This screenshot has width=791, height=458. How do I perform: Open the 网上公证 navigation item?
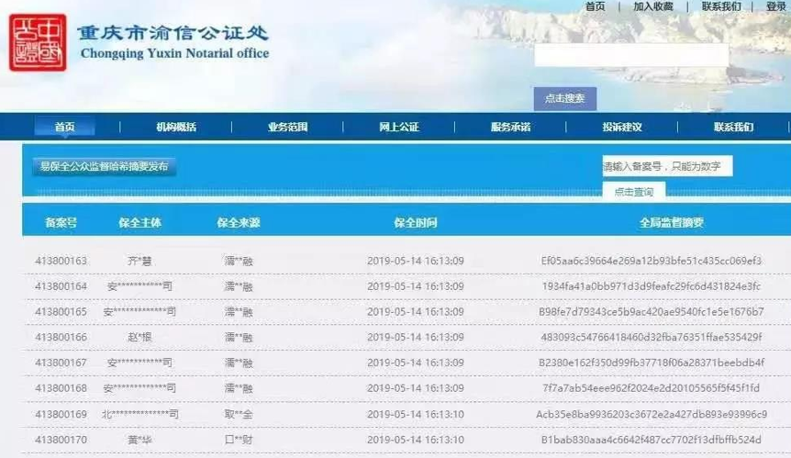[x=399, y=127]
